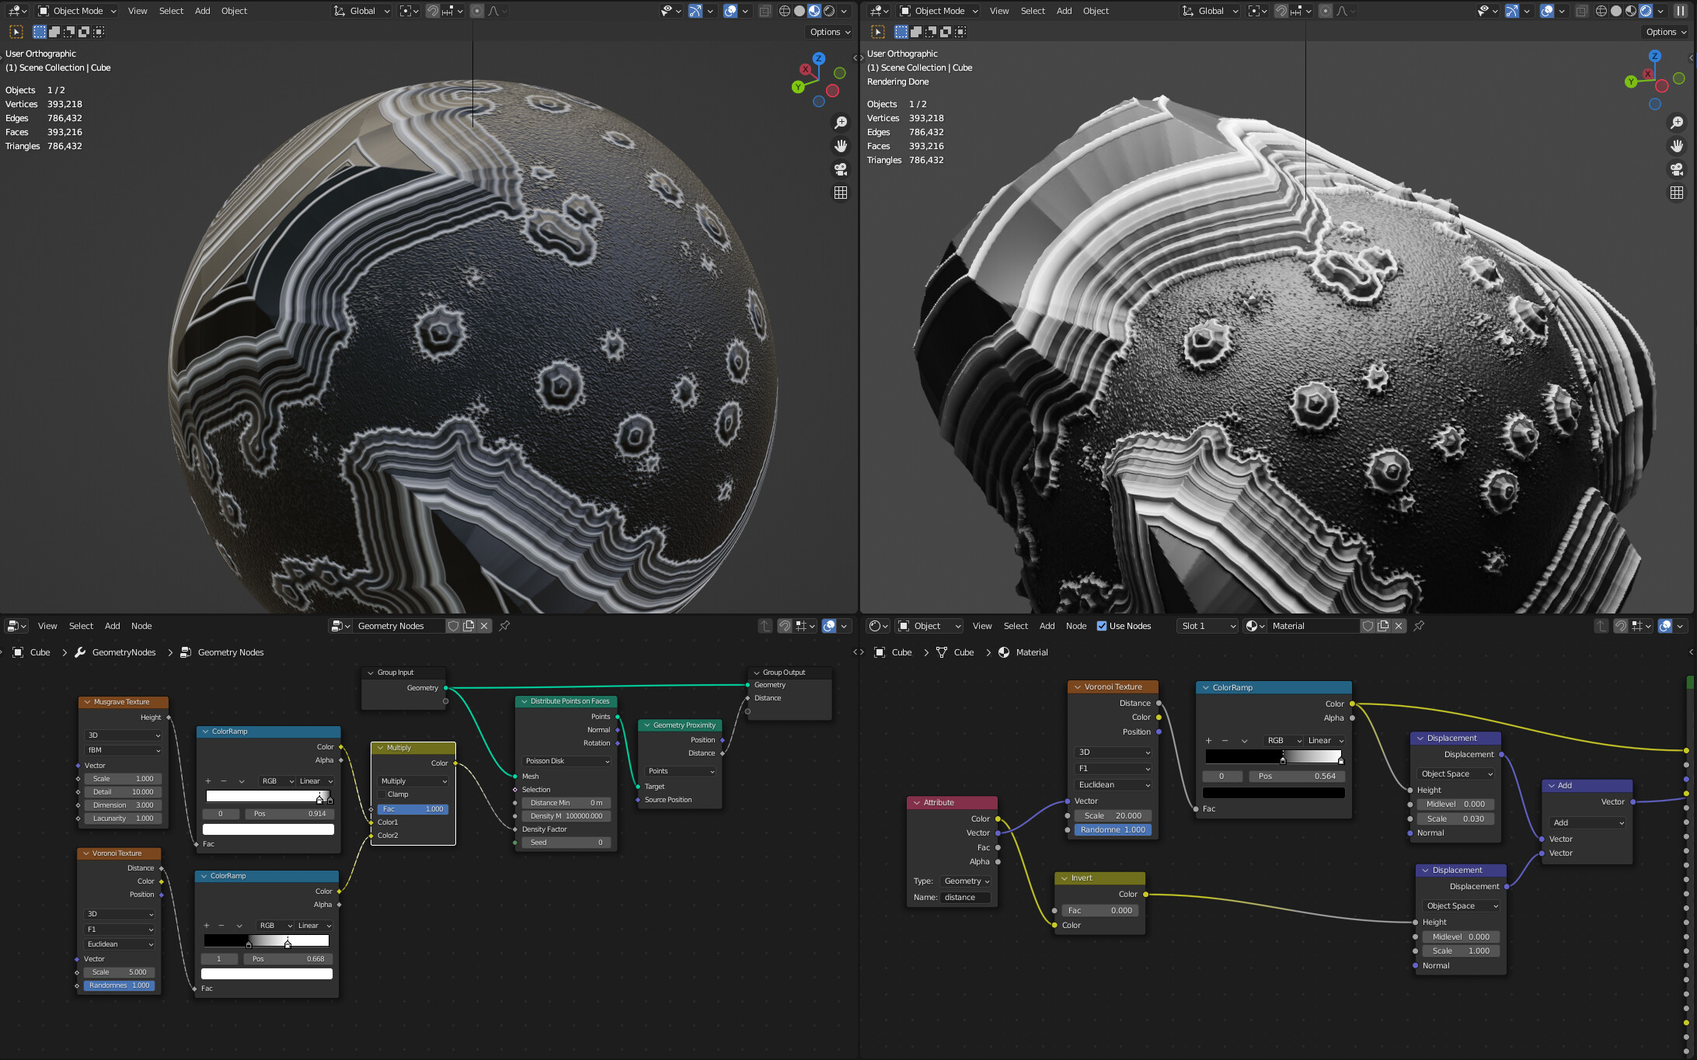Image resolution: width=1697 pixels, height=1060 pixels.
Task: Select material preview shading in left viewport
Action: click(x=814, y=11)
